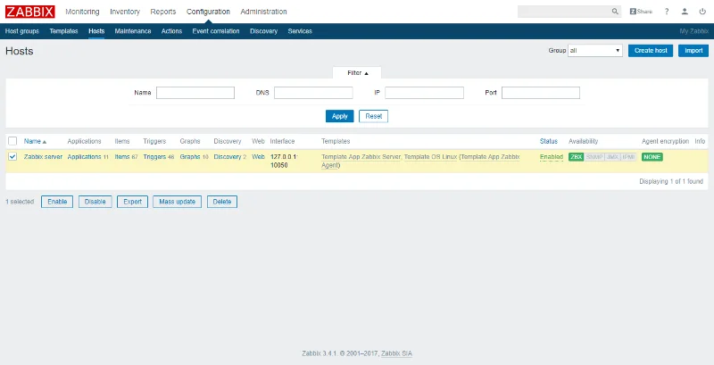The width and height of the screenshot is (714, 365).
Task: Go to Actions submenu
Action: point(171,31)
